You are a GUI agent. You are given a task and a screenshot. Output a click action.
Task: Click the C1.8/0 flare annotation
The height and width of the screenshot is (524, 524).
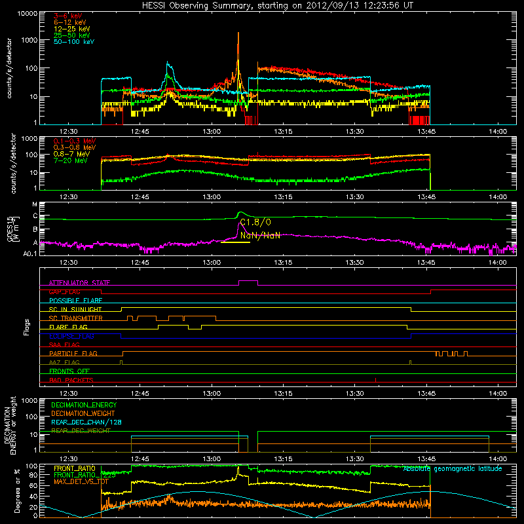pyautogui.click(x=255, y=222)
